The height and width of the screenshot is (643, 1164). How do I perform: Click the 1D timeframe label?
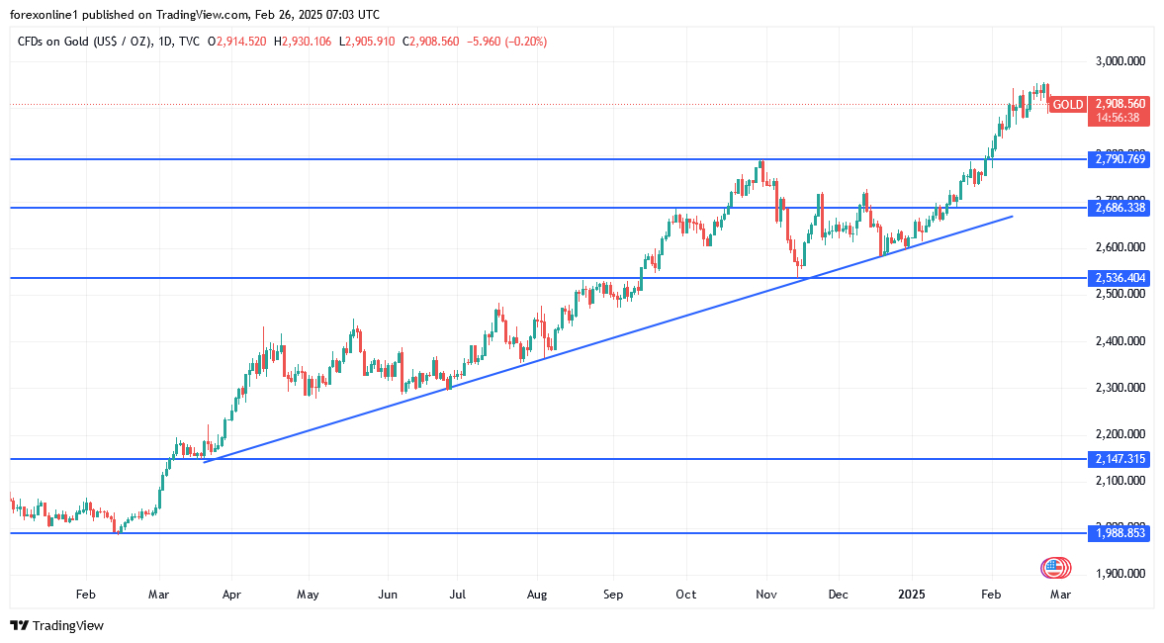pyautogui.click(x=166, y=42)
